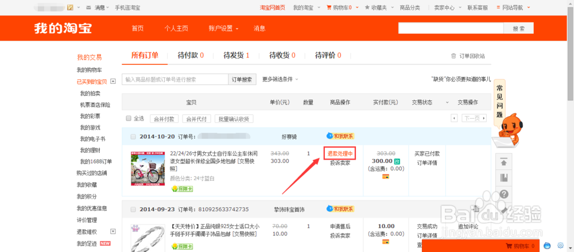Click the 合并付款 button

pos(164,118)
